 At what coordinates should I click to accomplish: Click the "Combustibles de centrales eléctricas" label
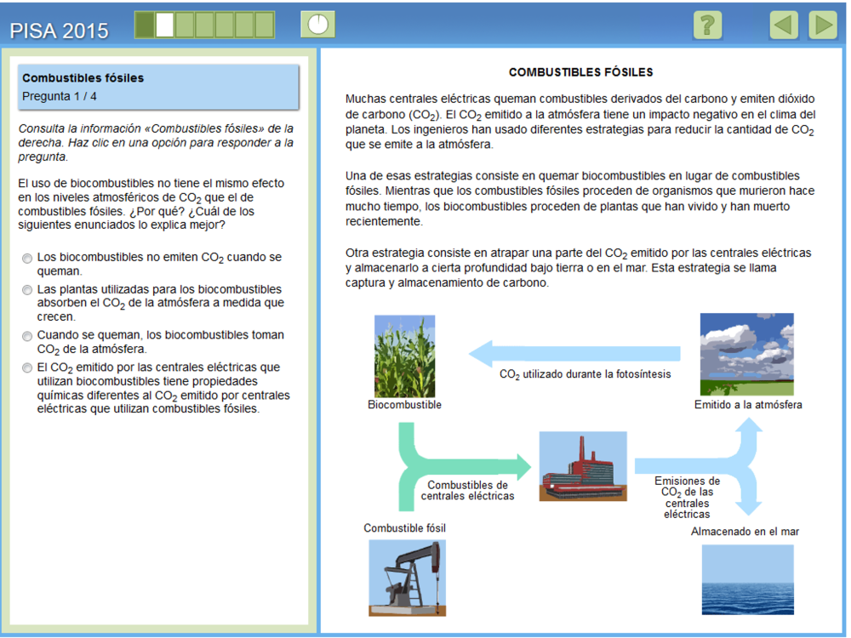pos(467,490)
